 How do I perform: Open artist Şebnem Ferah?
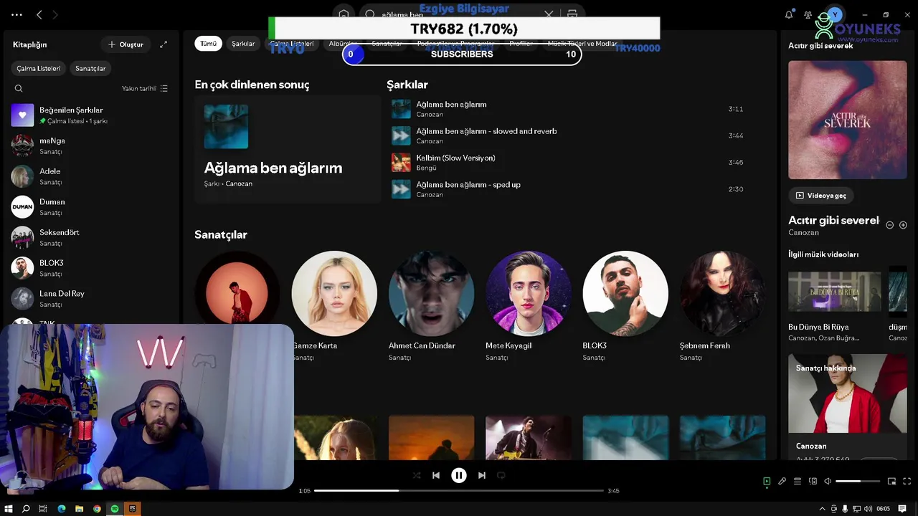tap(722, 305)
